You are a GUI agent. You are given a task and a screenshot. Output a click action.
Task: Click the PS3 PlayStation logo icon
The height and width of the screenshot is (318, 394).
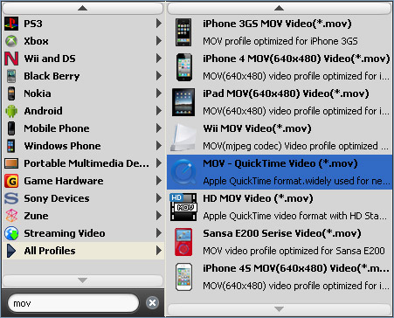(x=11, y=24)
